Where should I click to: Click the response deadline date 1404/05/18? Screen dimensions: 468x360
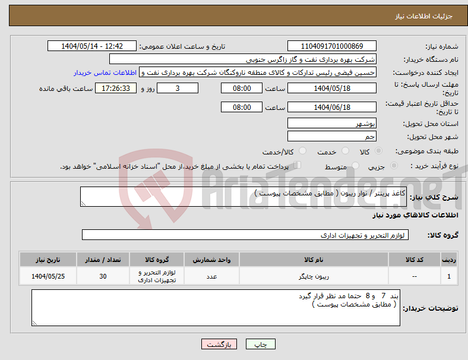331,88
